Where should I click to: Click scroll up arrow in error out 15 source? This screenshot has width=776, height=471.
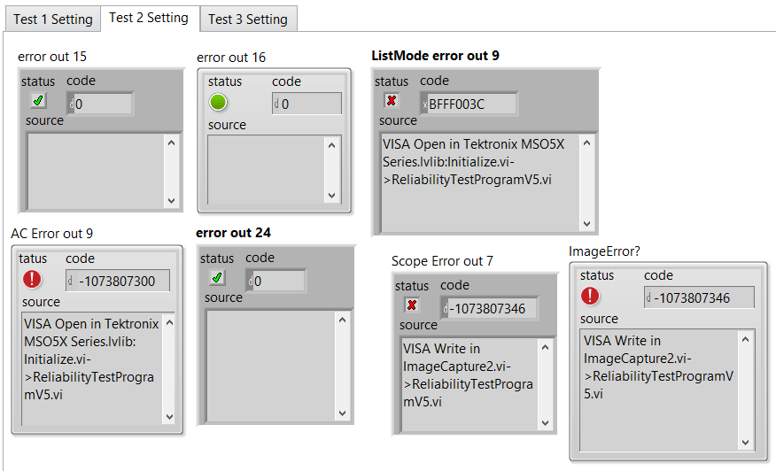[x=171, y=143]
